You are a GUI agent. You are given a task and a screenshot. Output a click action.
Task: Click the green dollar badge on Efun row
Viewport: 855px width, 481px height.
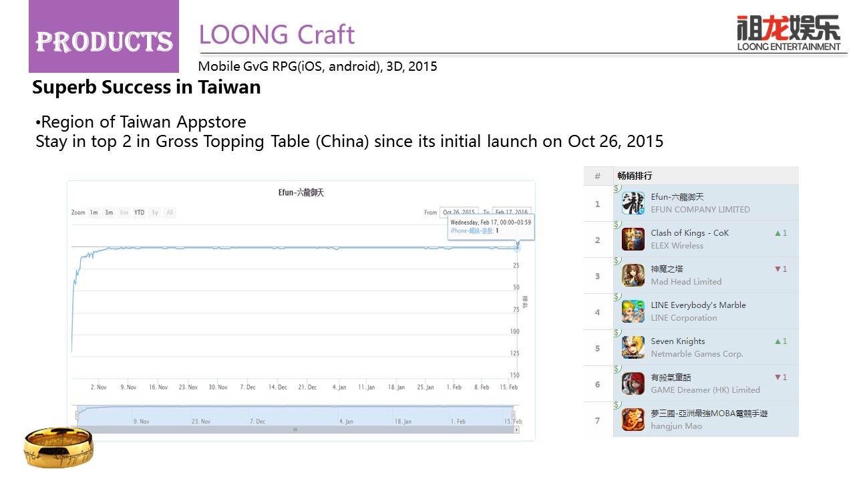click(617, 189)
